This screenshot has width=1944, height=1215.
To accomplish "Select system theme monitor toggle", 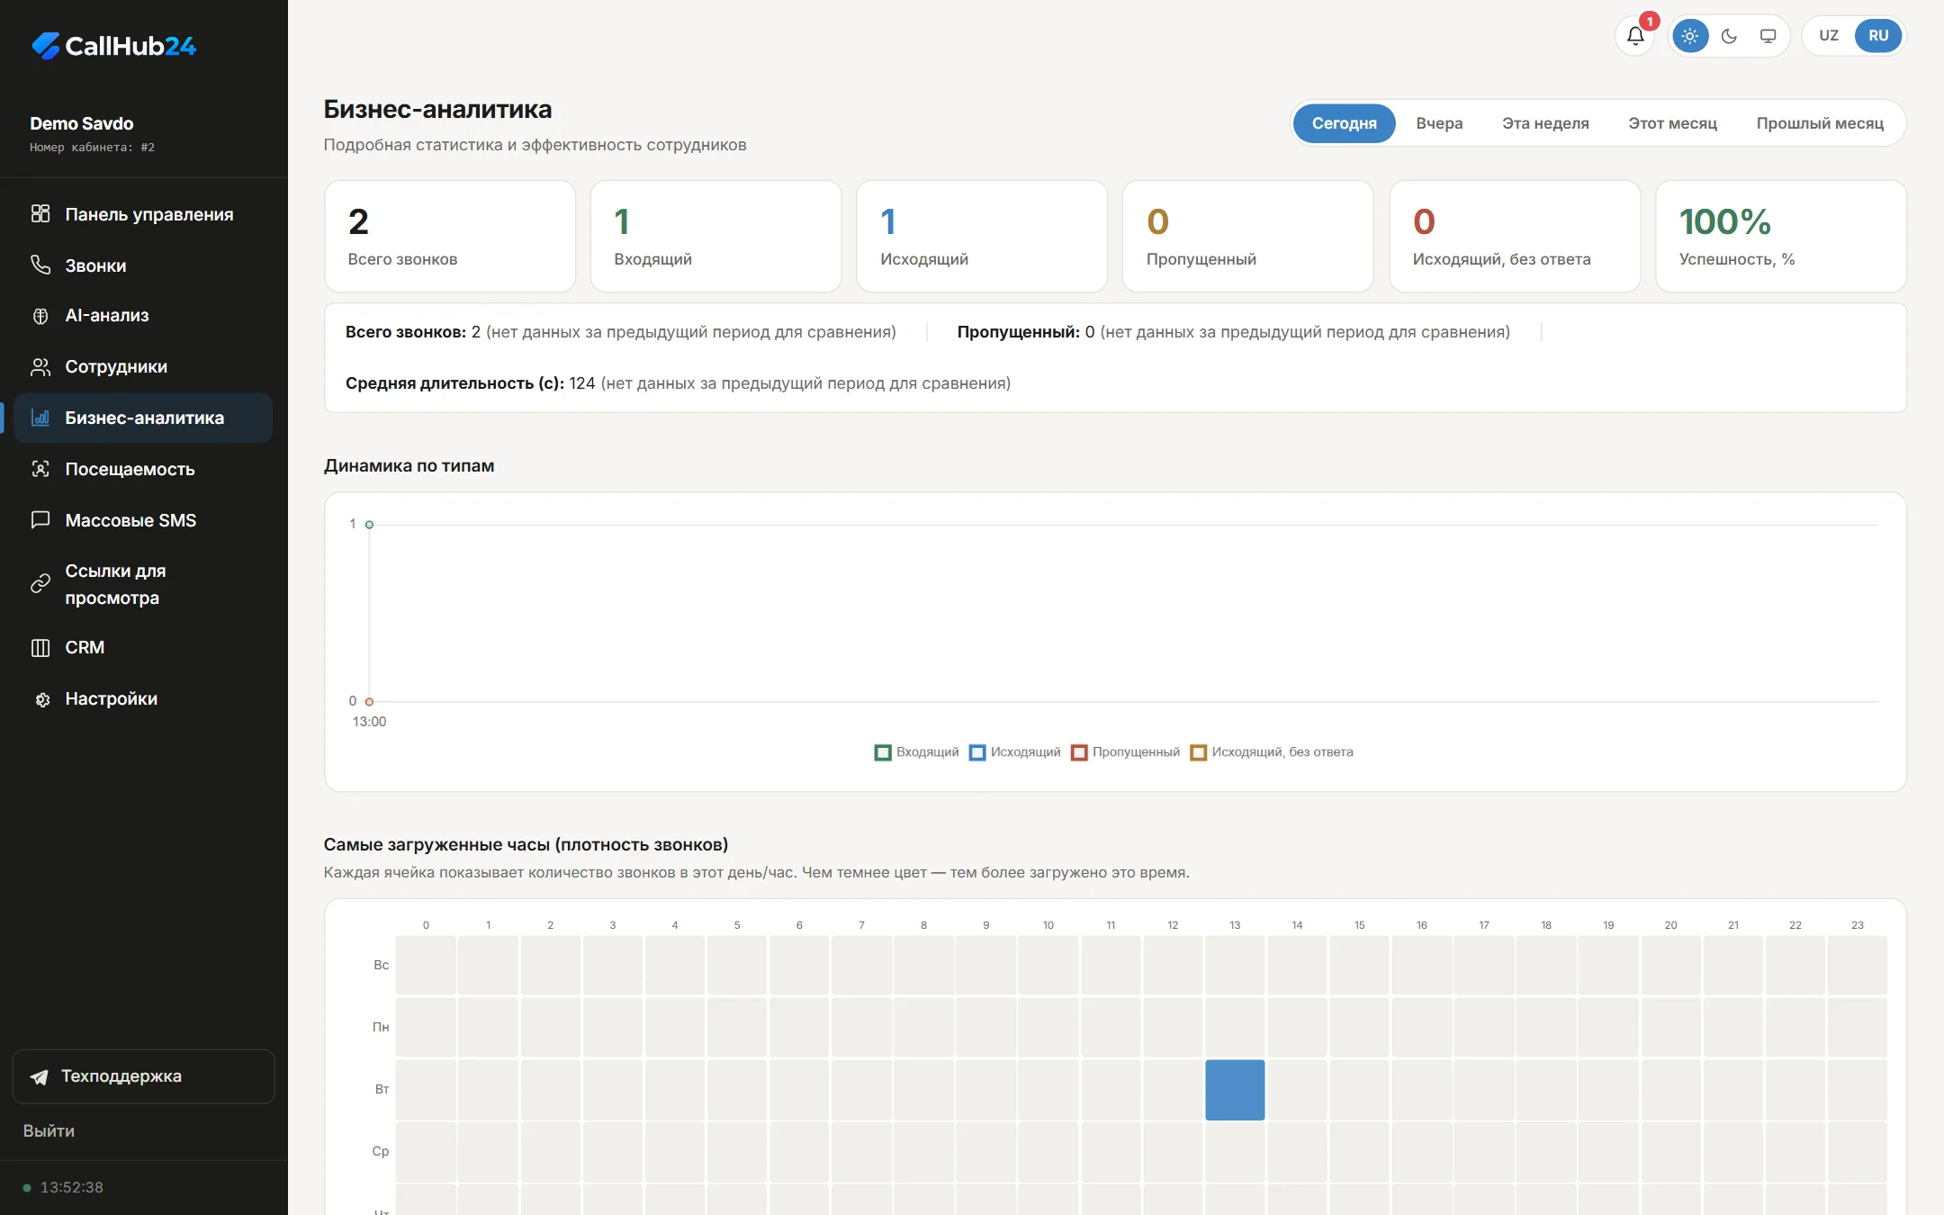I will pos(1768,36).
